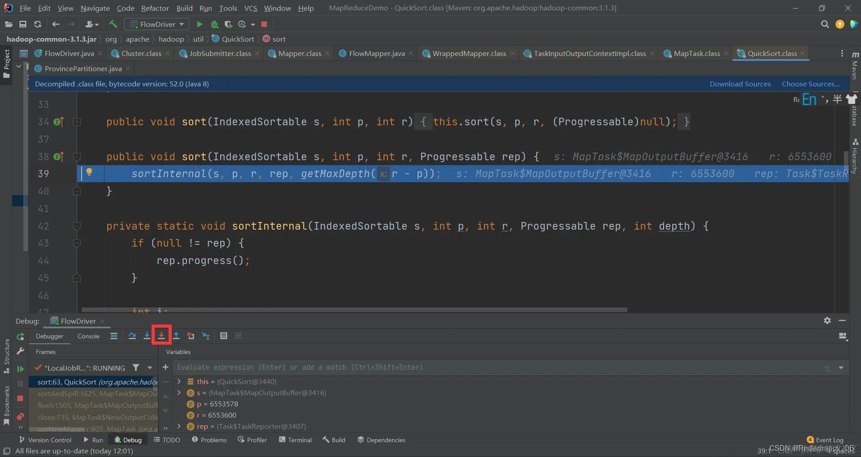Navigate back with the left arrow icon

click(x=56, y=24)
